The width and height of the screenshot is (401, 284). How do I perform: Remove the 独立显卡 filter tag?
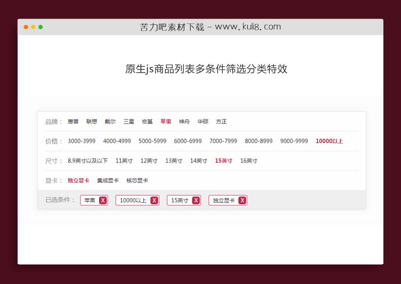pyautogui.click(x=242, y=200)
